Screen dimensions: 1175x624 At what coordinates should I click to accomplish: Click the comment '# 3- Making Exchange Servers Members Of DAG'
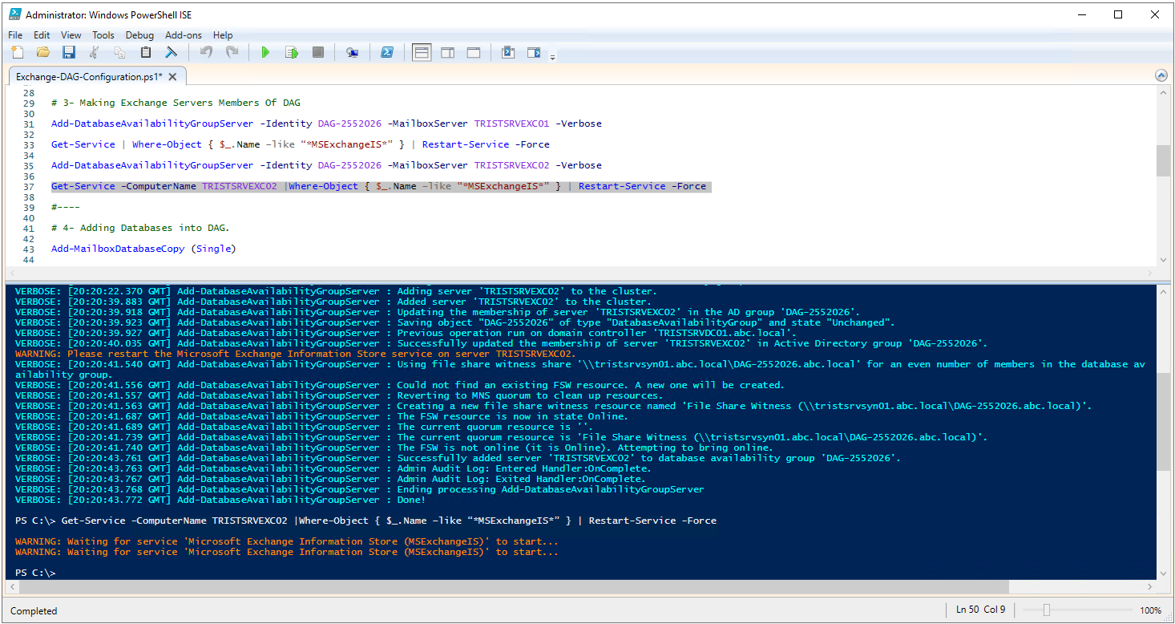pos(176,103)
